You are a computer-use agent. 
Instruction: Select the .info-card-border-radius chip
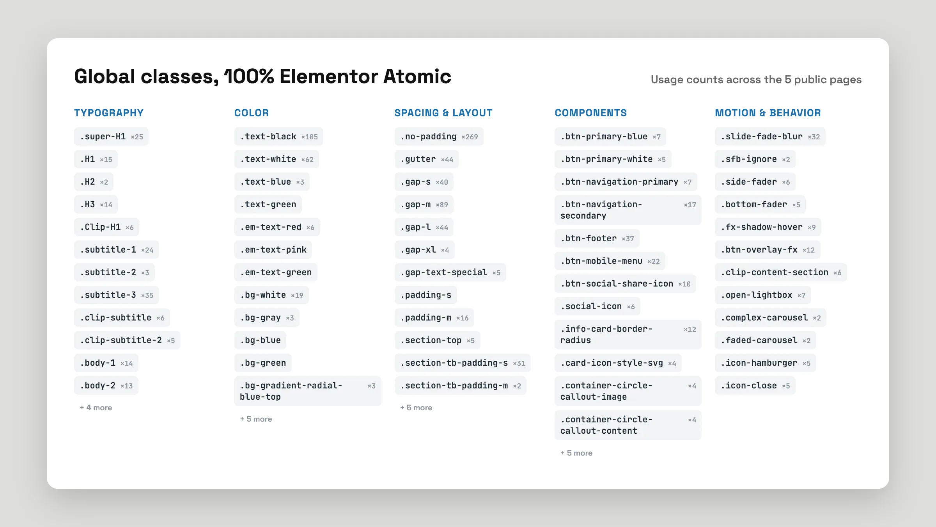point(628,335)
